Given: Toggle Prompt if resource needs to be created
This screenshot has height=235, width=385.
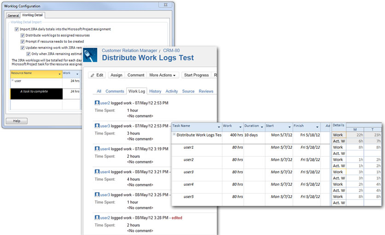Looking at the screenshot, I should point(23,41).
